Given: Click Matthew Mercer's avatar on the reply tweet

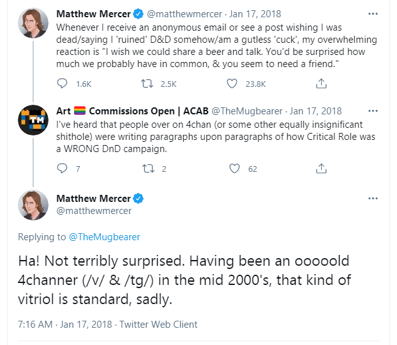Looking at the screenshot, I should click(33, 205).
